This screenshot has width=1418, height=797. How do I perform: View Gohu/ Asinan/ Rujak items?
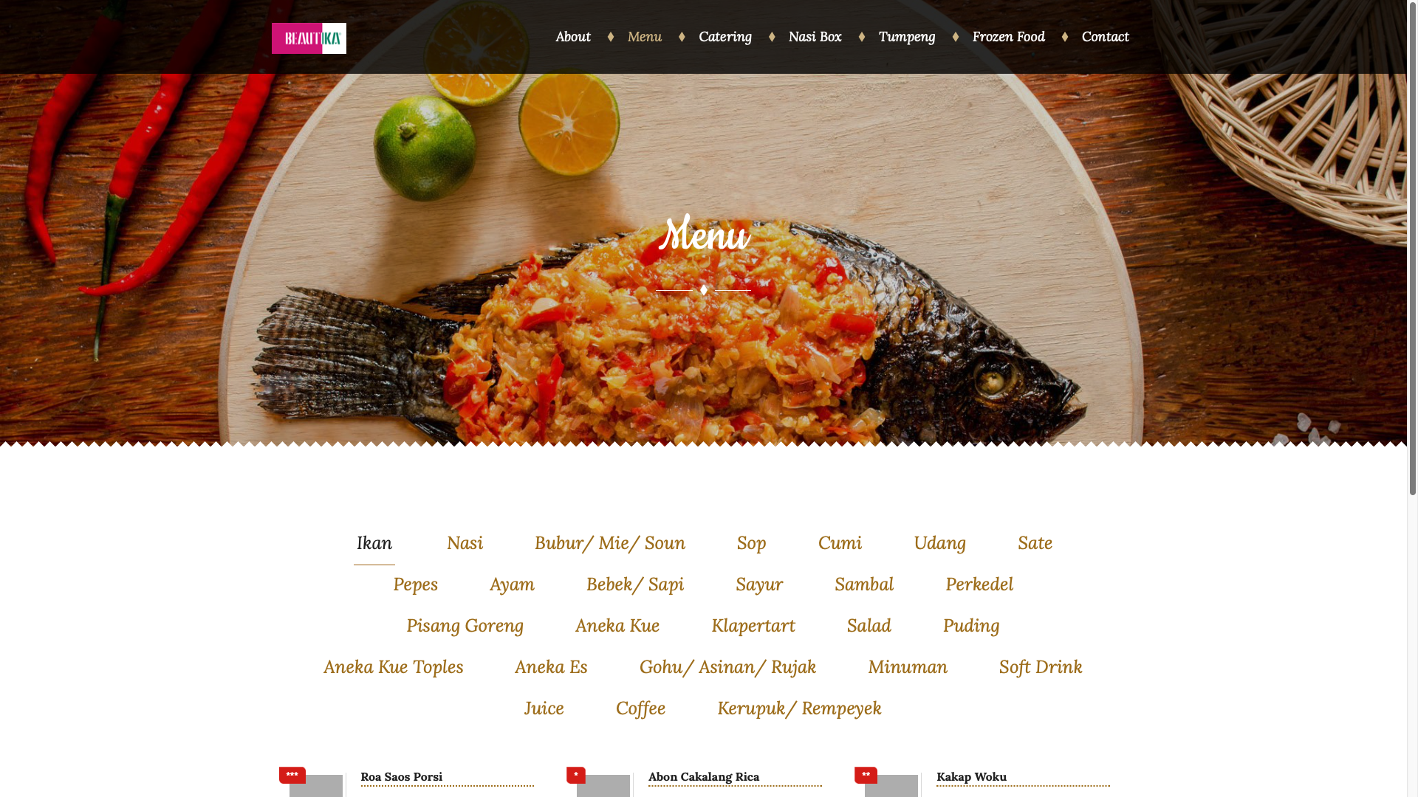point(727,667)
